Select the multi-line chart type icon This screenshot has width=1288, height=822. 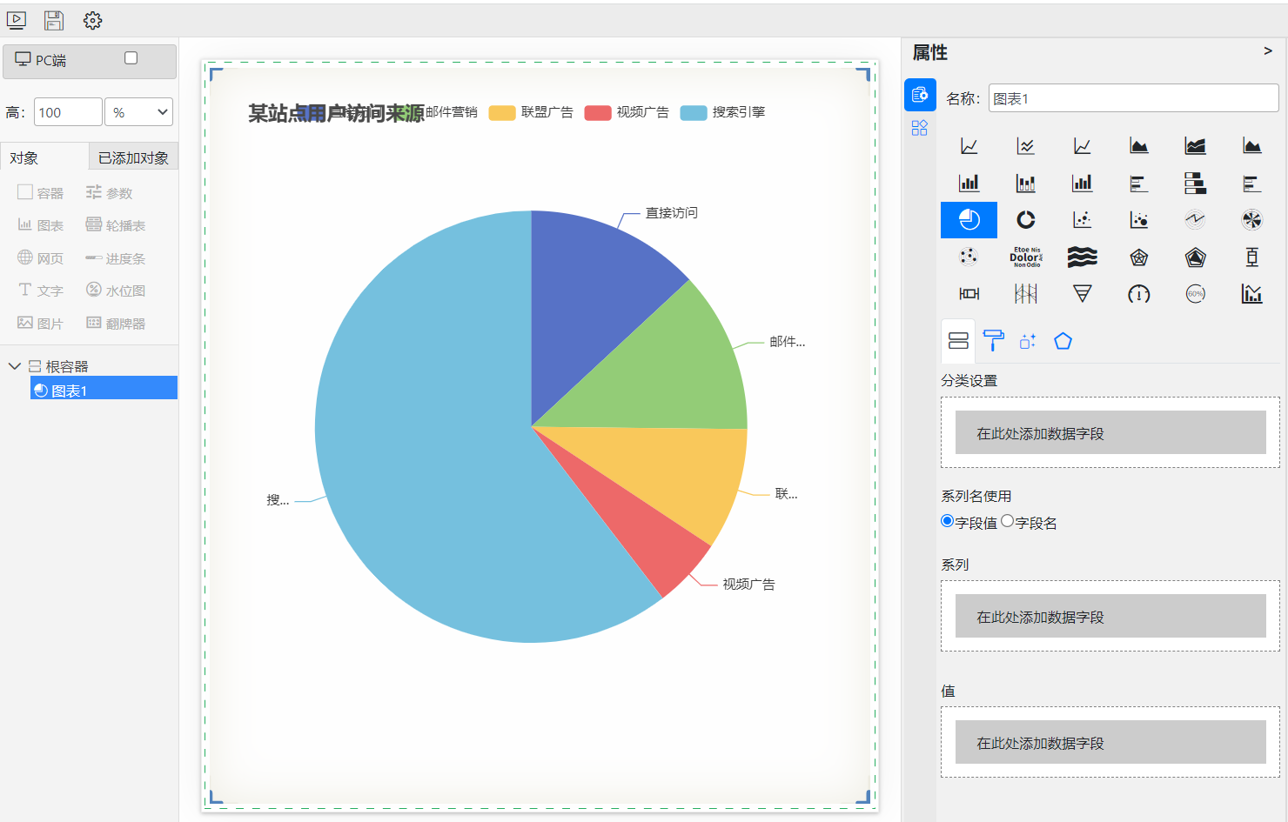coord(1026,146)
